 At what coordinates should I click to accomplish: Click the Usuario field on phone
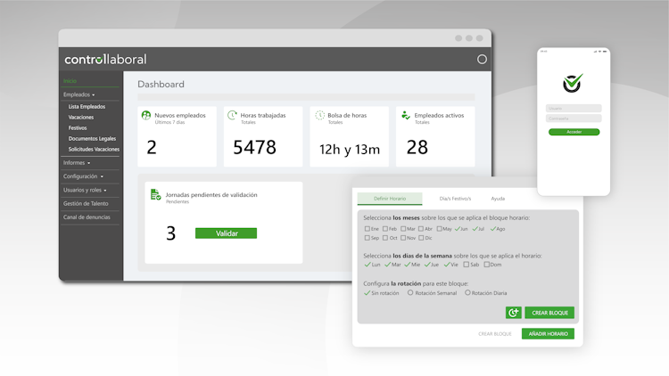coord(574,109)
